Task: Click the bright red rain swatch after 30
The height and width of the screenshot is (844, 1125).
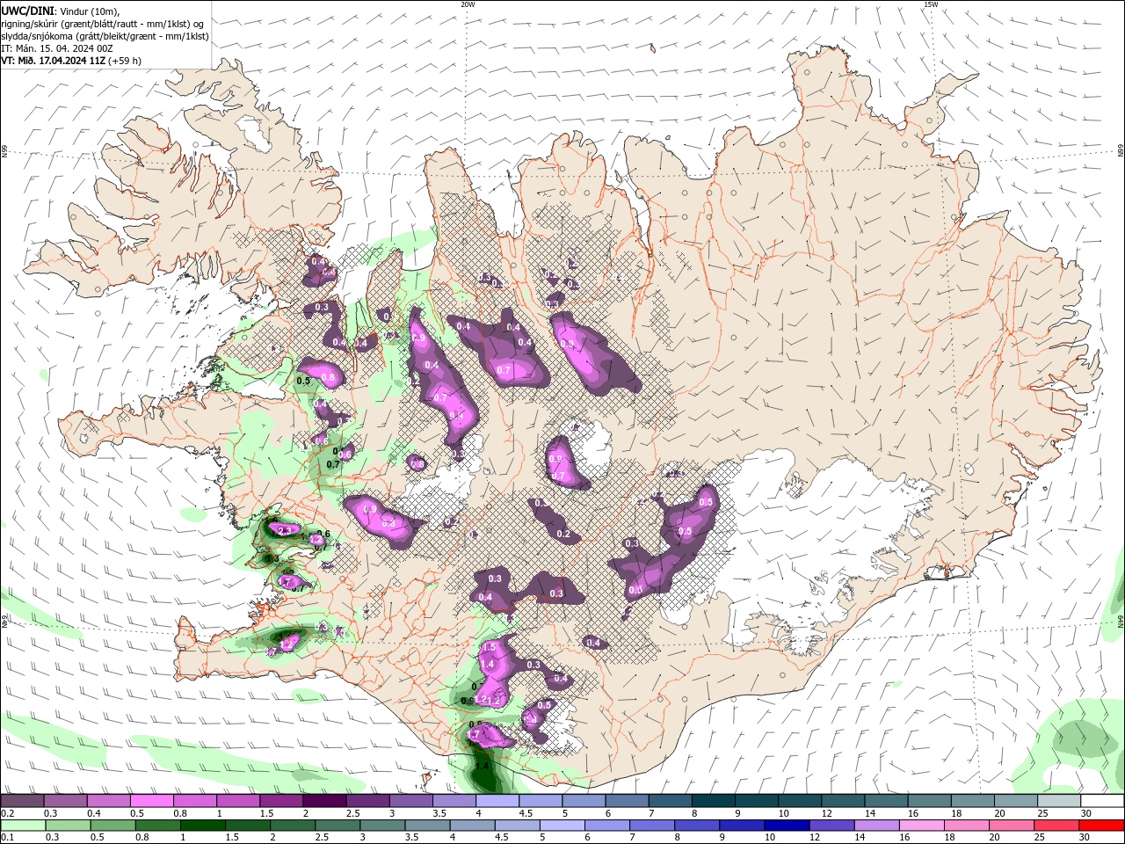Action: (x=1100, y=826)
